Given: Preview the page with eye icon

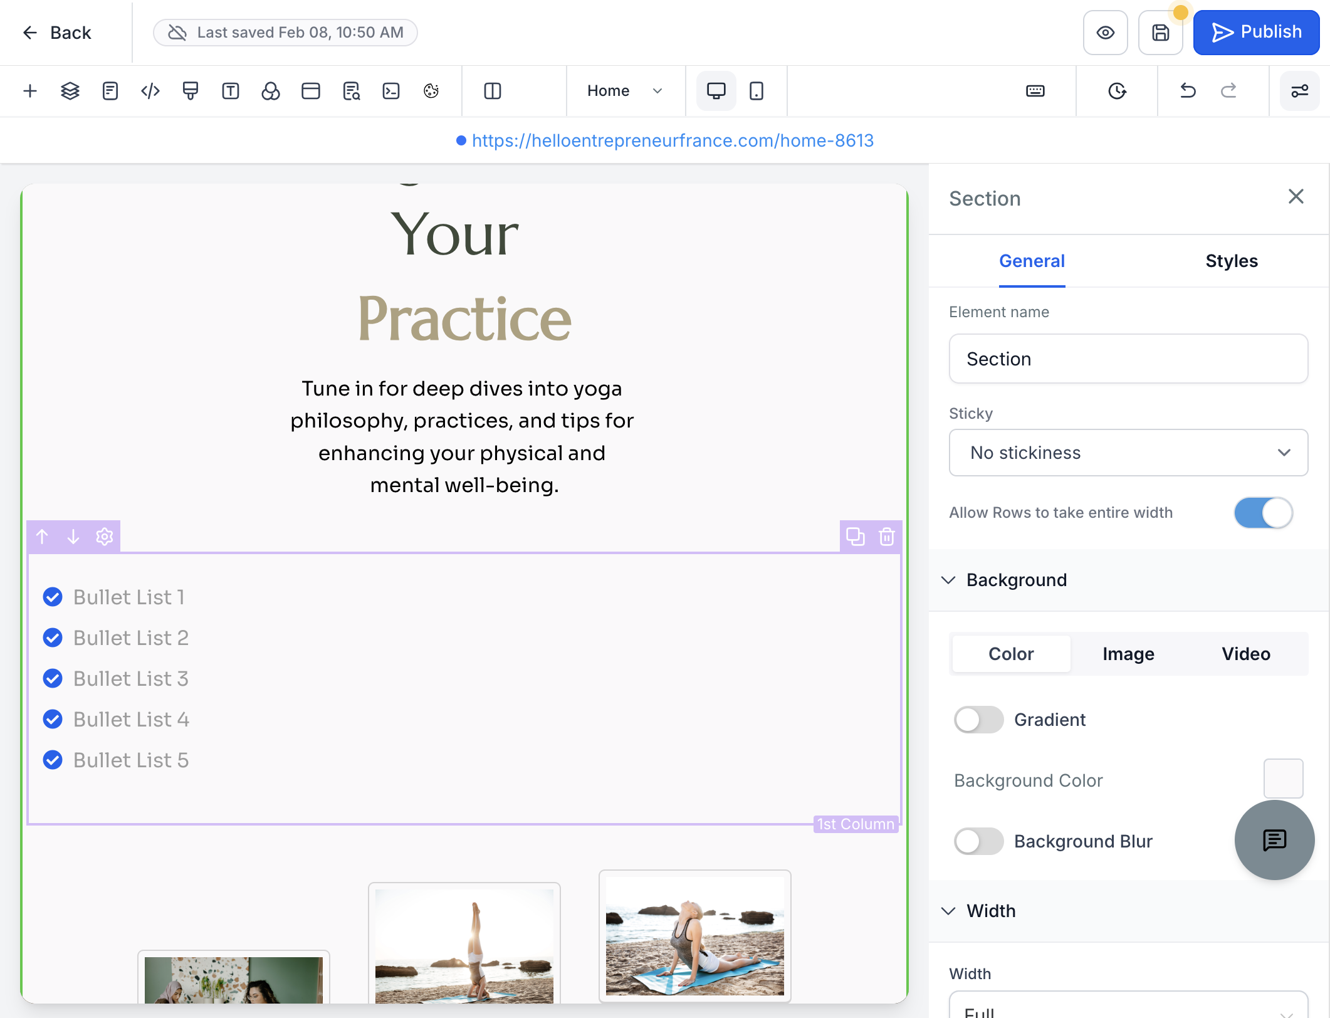Looking at the screenshot, I should (x=1106, y=33).
